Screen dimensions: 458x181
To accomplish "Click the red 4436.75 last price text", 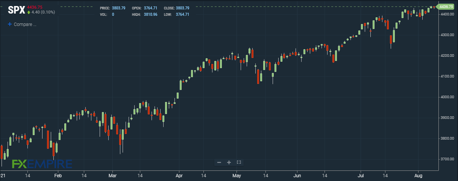I will 35,7.
